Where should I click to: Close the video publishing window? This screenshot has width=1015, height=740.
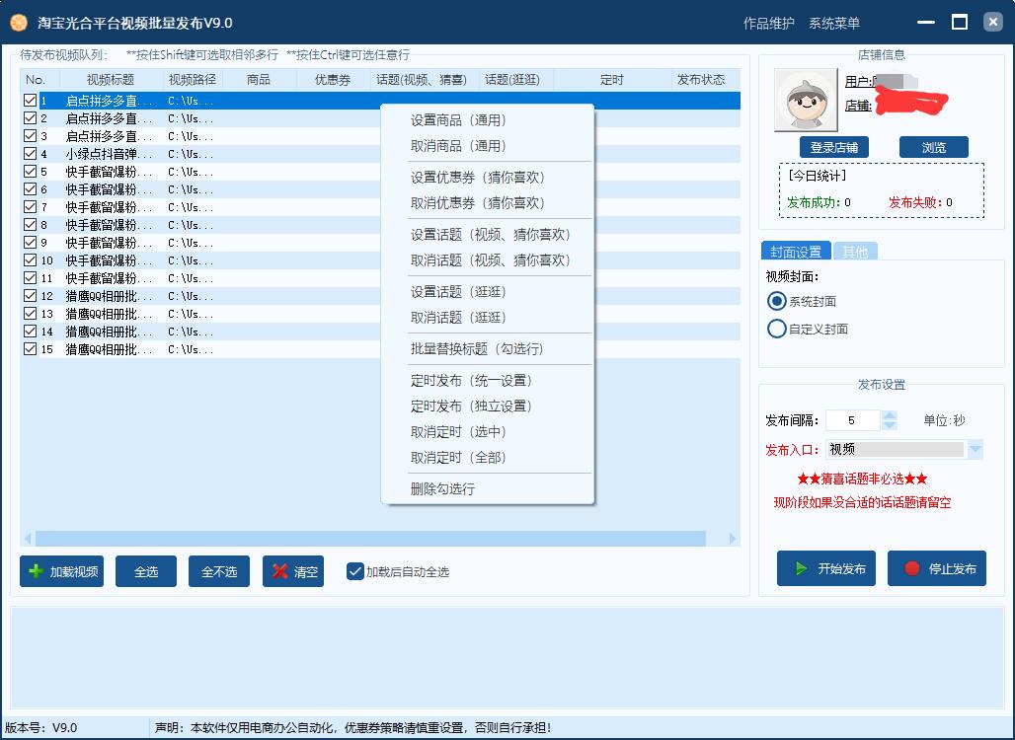tap(993, 23)
